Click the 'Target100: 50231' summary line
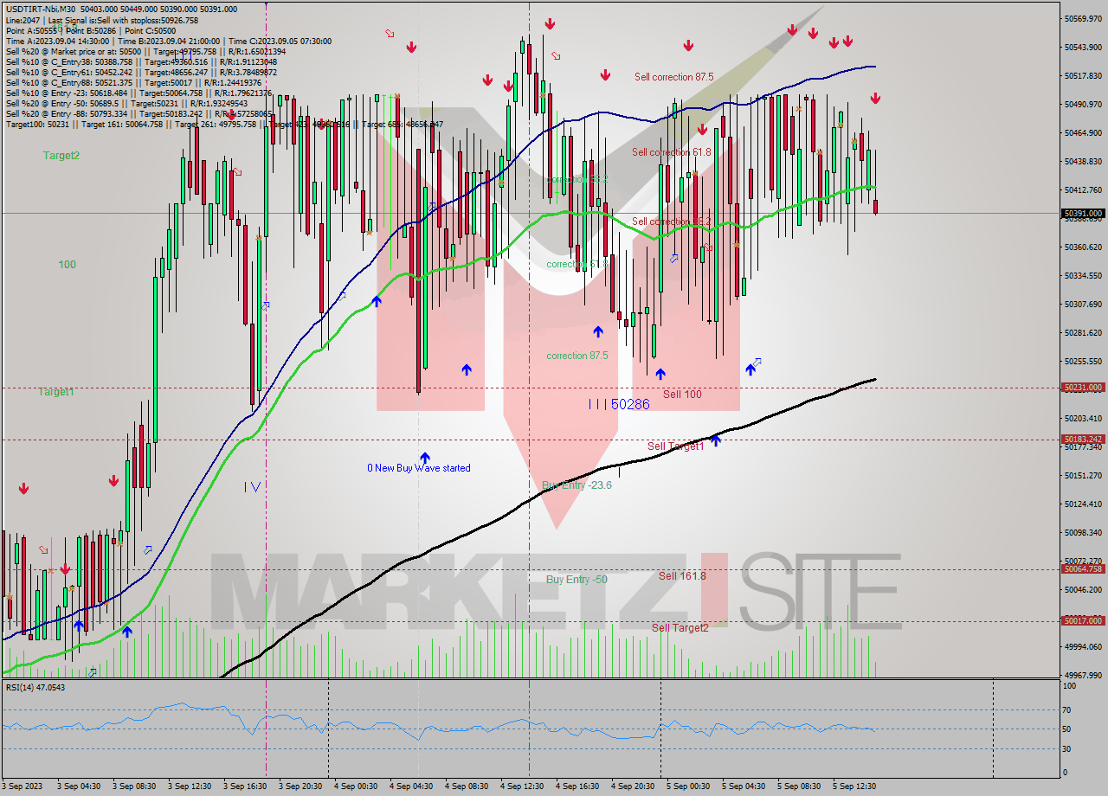This screenshot has height=796, width=1108. tap(224, 125)
